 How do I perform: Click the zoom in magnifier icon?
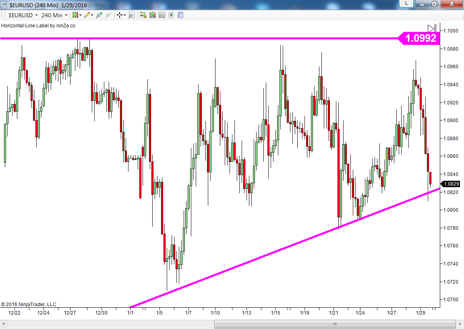[99, 15]
